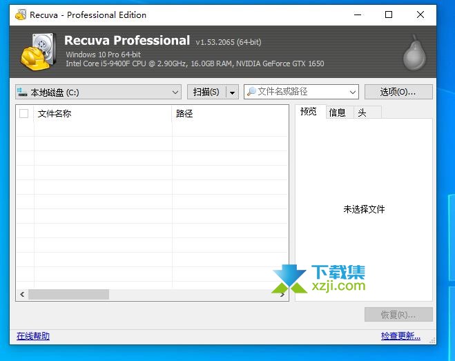The image size is (455, 361).
Task: Click the Piriform pear logo
Action: pyautogui.click(x=415, y=53)
